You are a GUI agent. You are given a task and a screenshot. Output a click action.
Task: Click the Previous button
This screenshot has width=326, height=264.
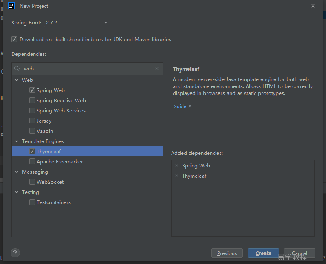[227, 253]
